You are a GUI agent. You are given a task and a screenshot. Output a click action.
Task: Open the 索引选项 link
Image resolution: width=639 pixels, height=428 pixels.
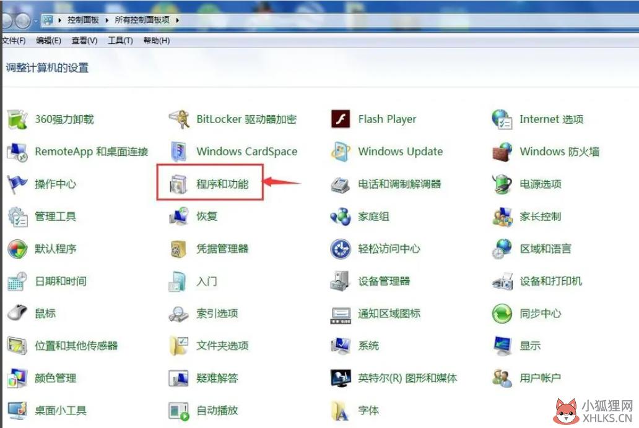click(217, 314)
